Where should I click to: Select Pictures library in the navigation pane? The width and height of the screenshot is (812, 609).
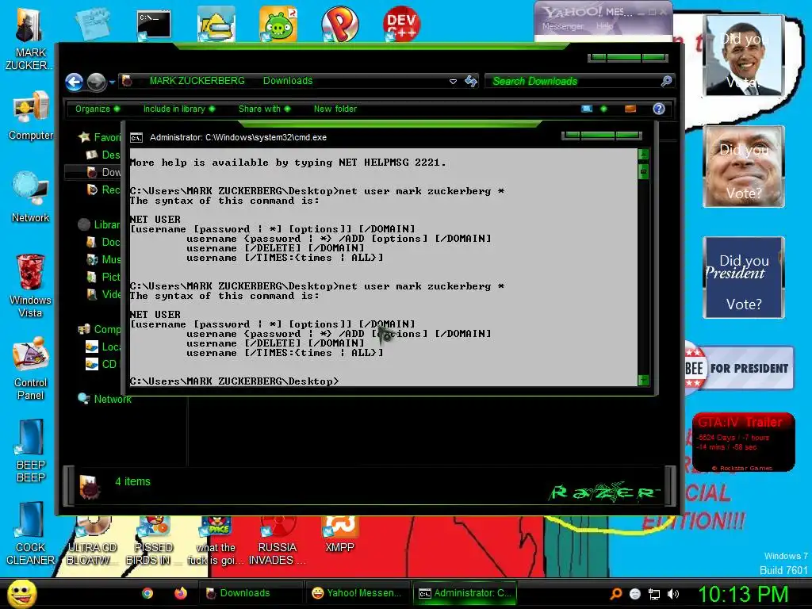tap(104, 277)
